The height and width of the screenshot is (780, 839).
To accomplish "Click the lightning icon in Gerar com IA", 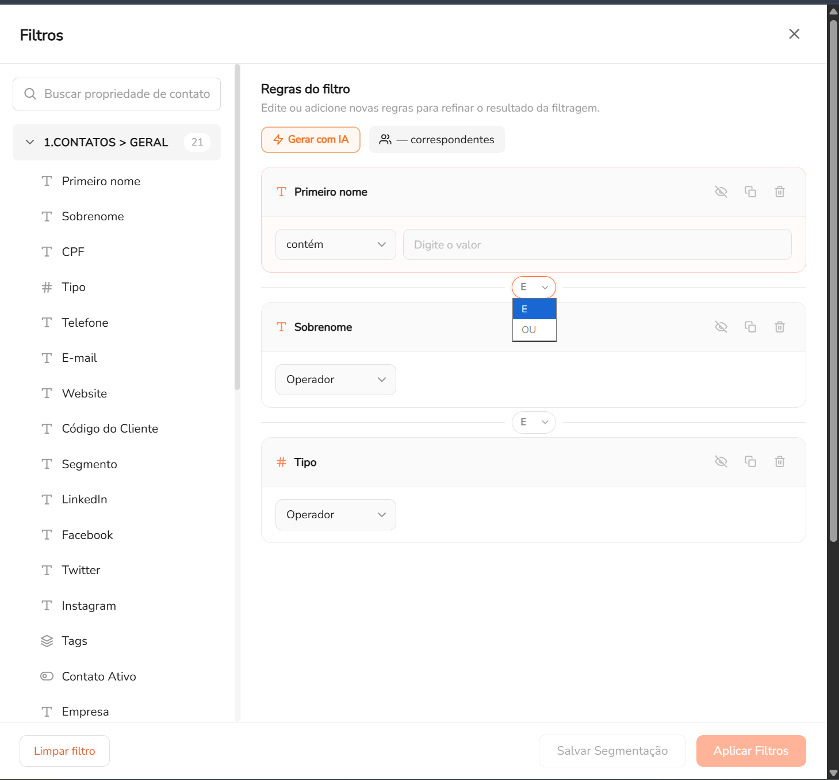I will 278,140.
